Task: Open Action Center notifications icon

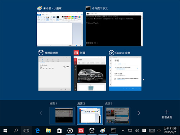Action: 144,131
